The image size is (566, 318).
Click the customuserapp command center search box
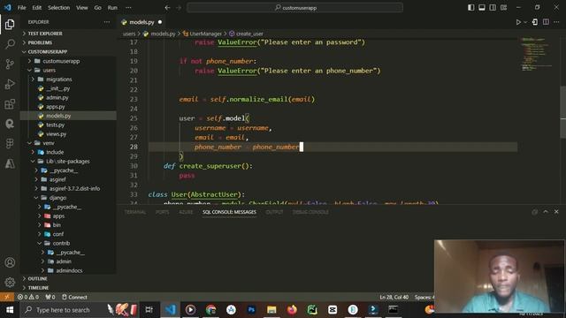(x=294, y=8)
